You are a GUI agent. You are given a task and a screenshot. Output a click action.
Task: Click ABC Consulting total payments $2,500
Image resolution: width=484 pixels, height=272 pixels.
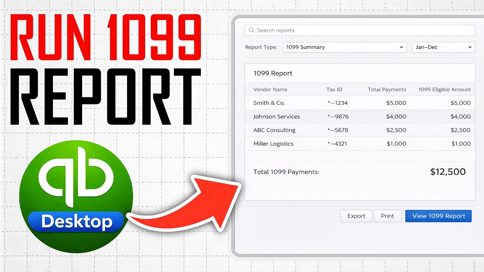coord(396,130)
